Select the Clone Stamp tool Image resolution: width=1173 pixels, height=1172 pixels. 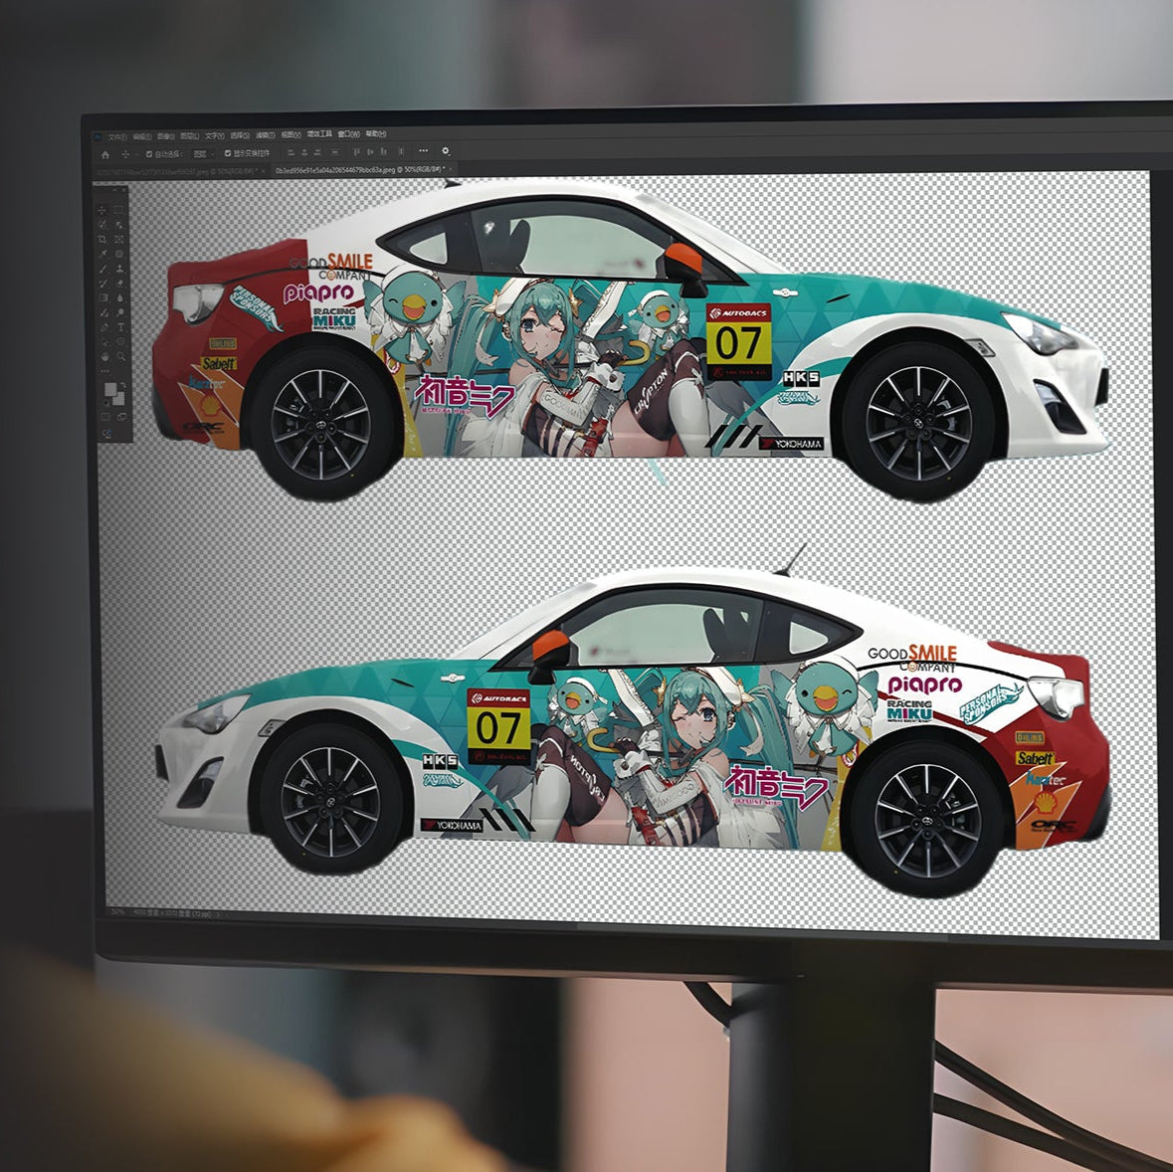120,269
